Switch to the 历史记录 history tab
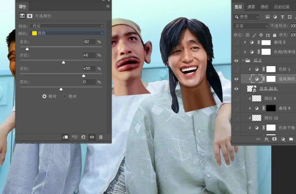Image resolution: width=296 pixels, height=194 pixels. pyautogui.click(x=283, y=7)
